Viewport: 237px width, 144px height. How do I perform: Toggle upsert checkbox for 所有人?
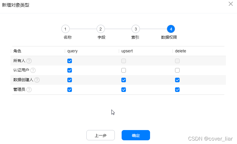(124, 61)
